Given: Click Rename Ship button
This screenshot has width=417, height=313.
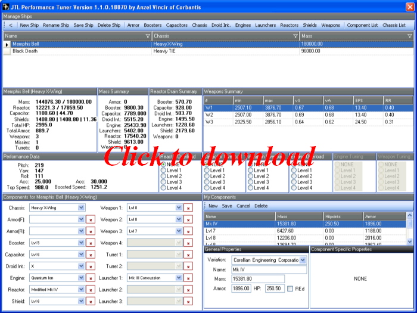Looking at the screenshot, I should tap(56, 25).
